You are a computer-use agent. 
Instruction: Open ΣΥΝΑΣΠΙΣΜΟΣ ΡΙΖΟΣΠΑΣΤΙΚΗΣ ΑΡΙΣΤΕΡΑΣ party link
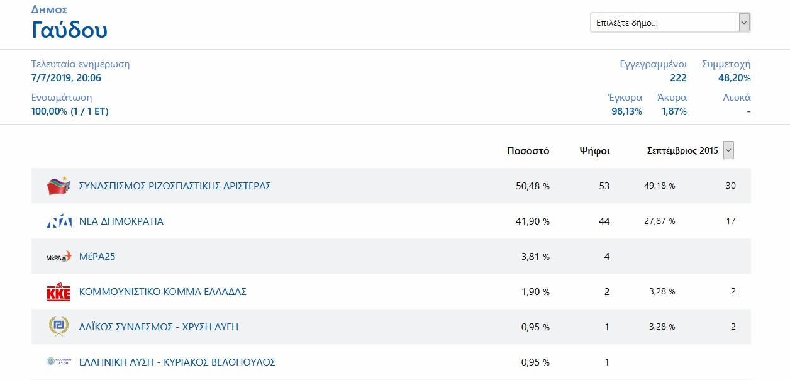click(x=175, y=186)
